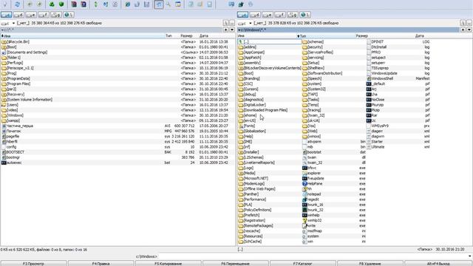Click the green up-down arrows toolbar icon
Screen dimensions: 473x266
click(x=95, y=4)
